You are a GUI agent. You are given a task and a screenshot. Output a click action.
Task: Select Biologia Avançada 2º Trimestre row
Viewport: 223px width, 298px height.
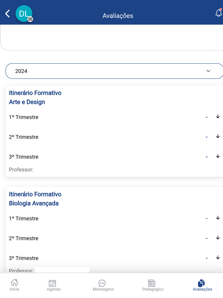114,238
